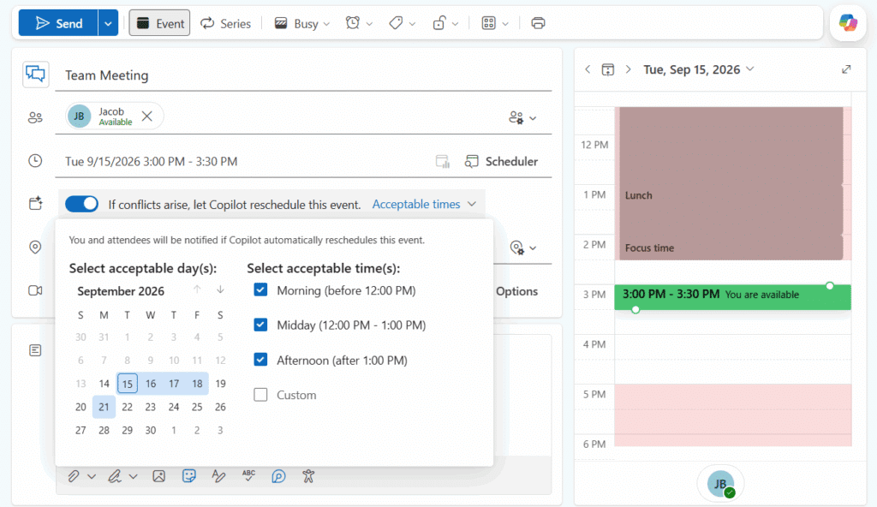Viewport: 877px width, 507px height.
Task: Toggle Copilot auto-reschedule switch off
Action: [81, 204]
